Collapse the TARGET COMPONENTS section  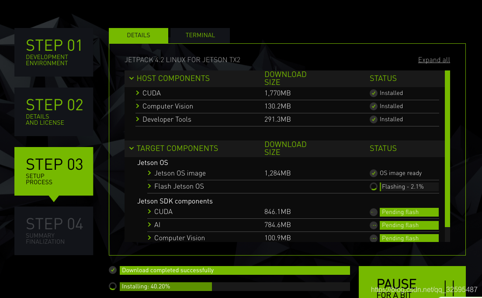[132, 148]
